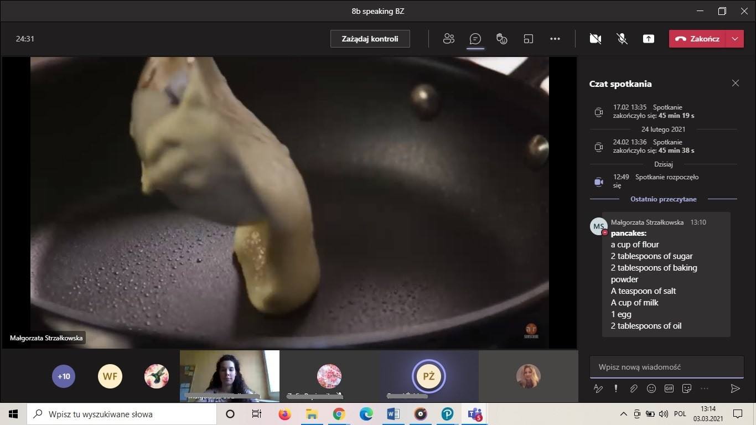Select the WF participant avatar
The image size is (756, 425).
pos(110,376)
